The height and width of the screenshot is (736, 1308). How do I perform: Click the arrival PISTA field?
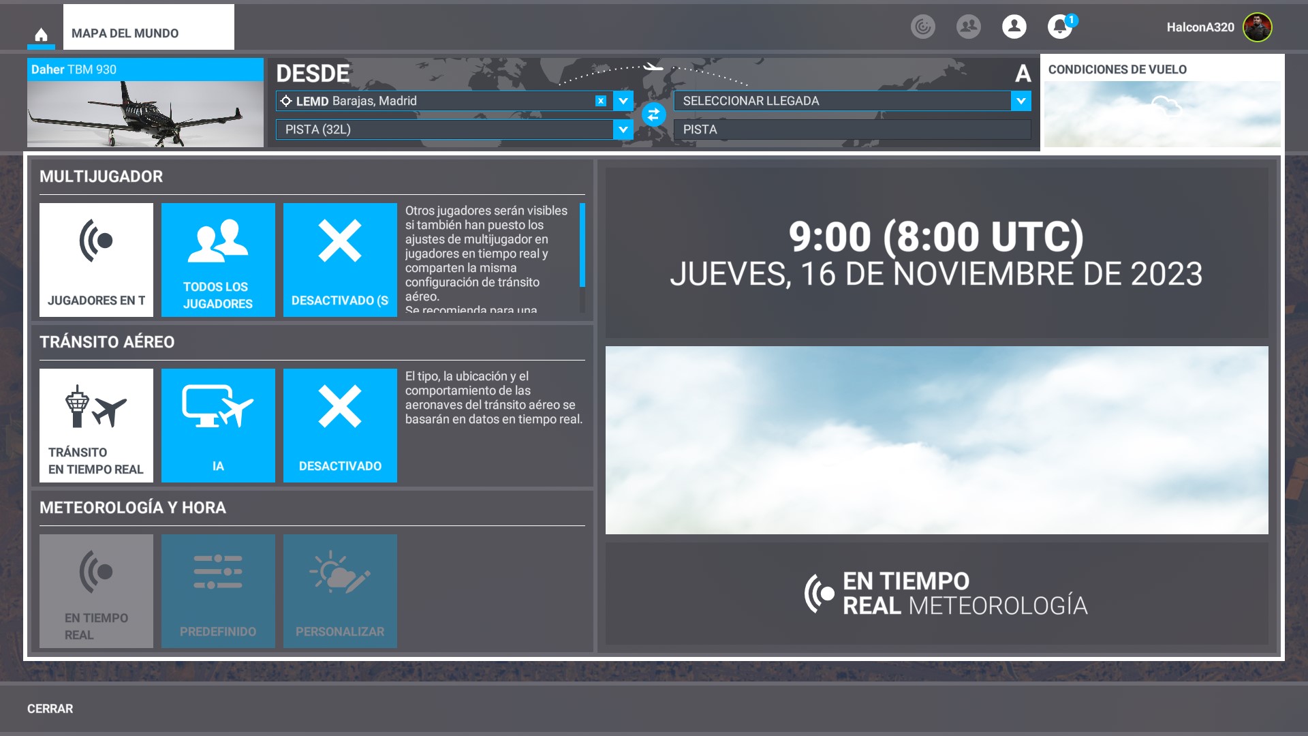(x=852, y=129)
